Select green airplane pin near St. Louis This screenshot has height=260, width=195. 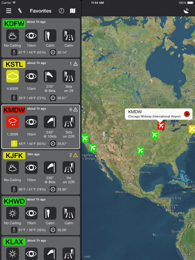point(155,135)
